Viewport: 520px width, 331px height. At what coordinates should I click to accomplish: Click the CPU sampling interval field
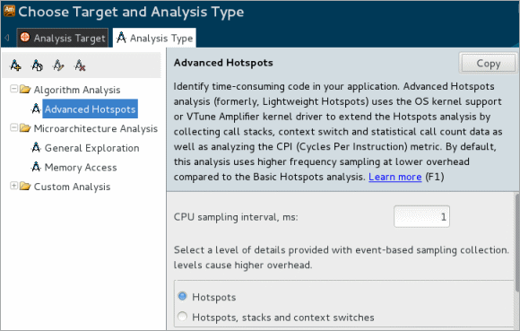click(421, 216)
